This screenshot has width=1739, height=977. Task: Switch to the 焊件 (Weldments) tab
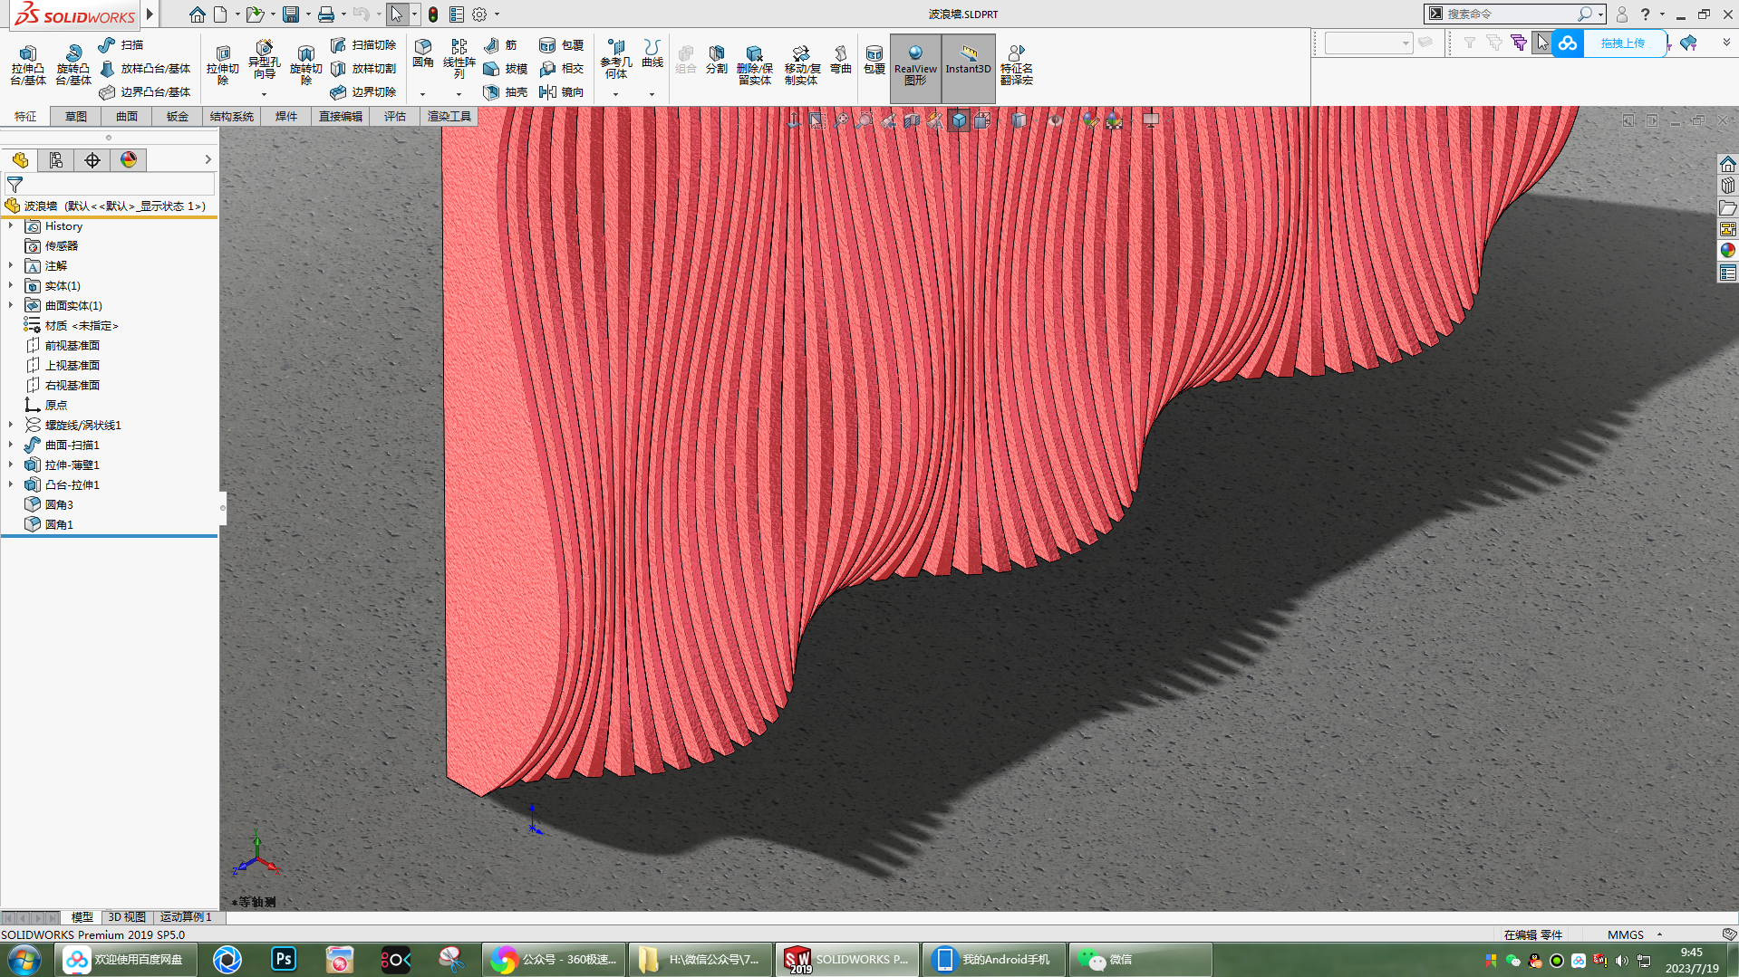click(286, 116)
